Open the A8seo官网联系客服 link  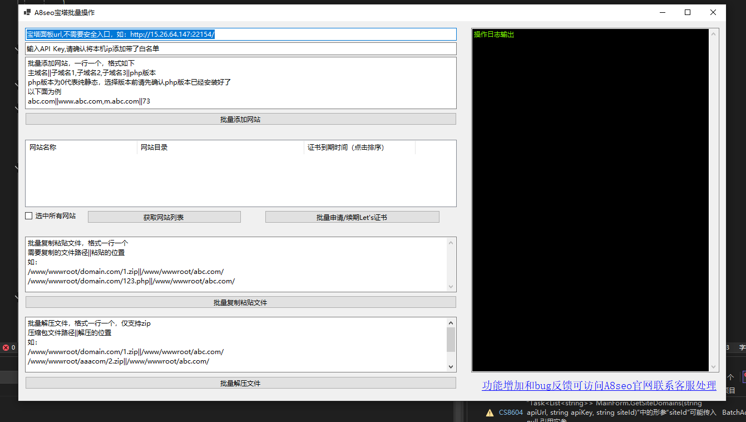599,385
